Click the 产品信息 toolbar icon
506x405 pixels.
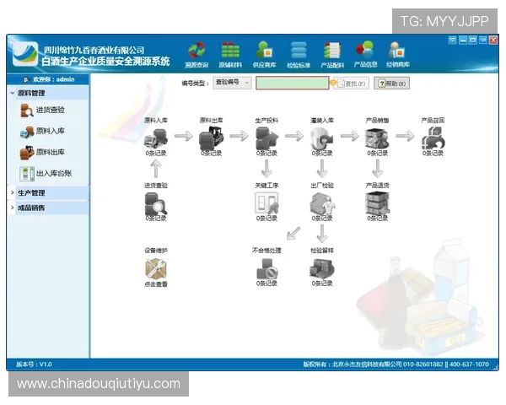tap(365, 52)
